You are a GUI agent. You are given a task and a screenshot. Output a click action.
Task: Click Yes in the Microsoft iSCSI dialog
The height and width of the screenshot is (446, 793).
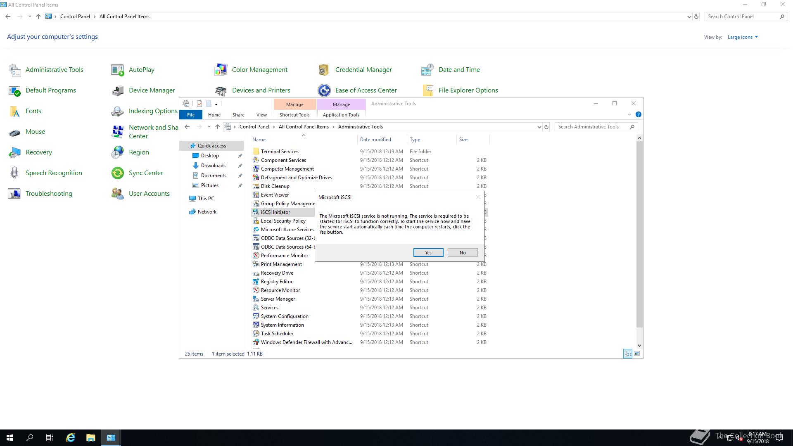[428, 253]
